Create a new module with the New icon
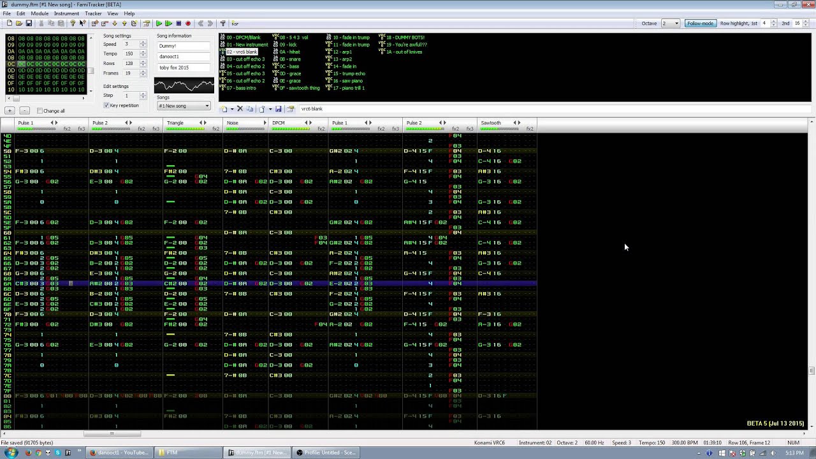Screen dimensions: 816x459 9,23
